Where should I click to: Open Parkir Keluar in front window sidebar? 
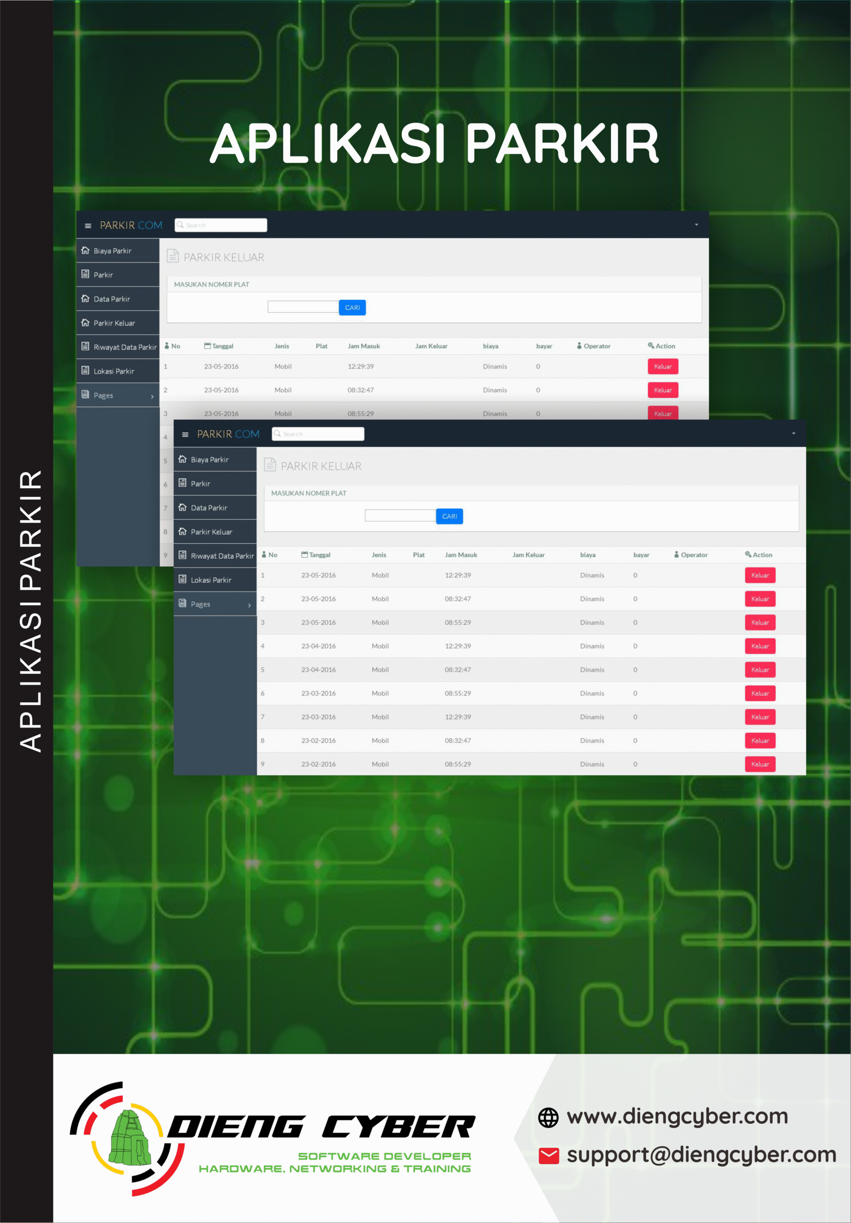(x=212, y=532)
